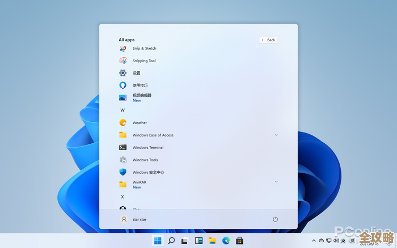This screenshot has width=397, height=248.
Task: Go back using the Back button
Action: [x=268, y=40]
